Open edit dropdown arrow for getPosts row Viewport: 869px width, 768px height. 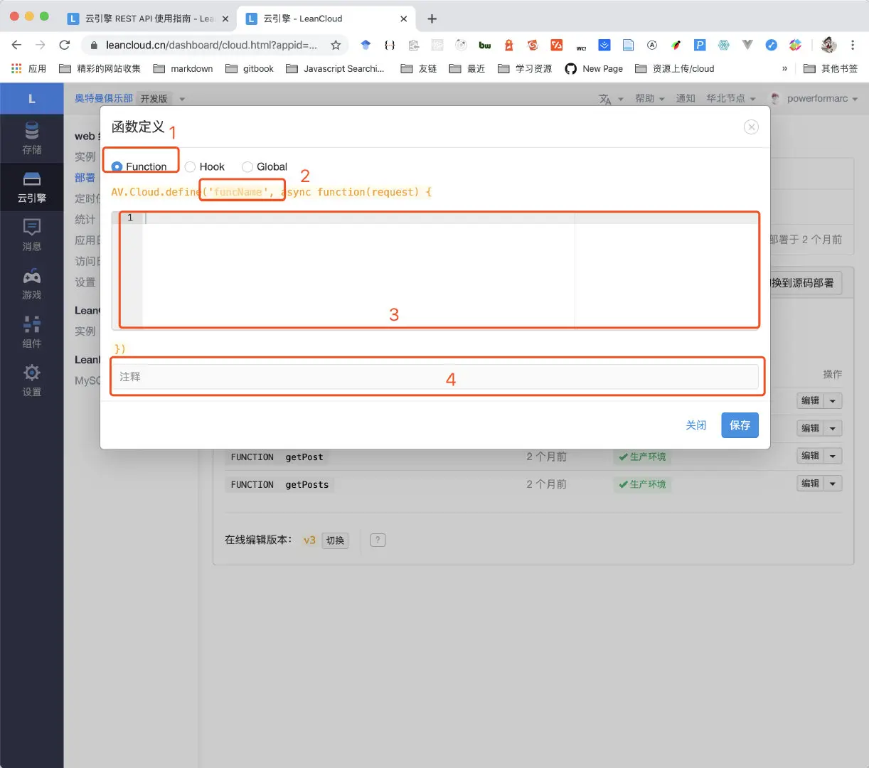coord(832,483)
